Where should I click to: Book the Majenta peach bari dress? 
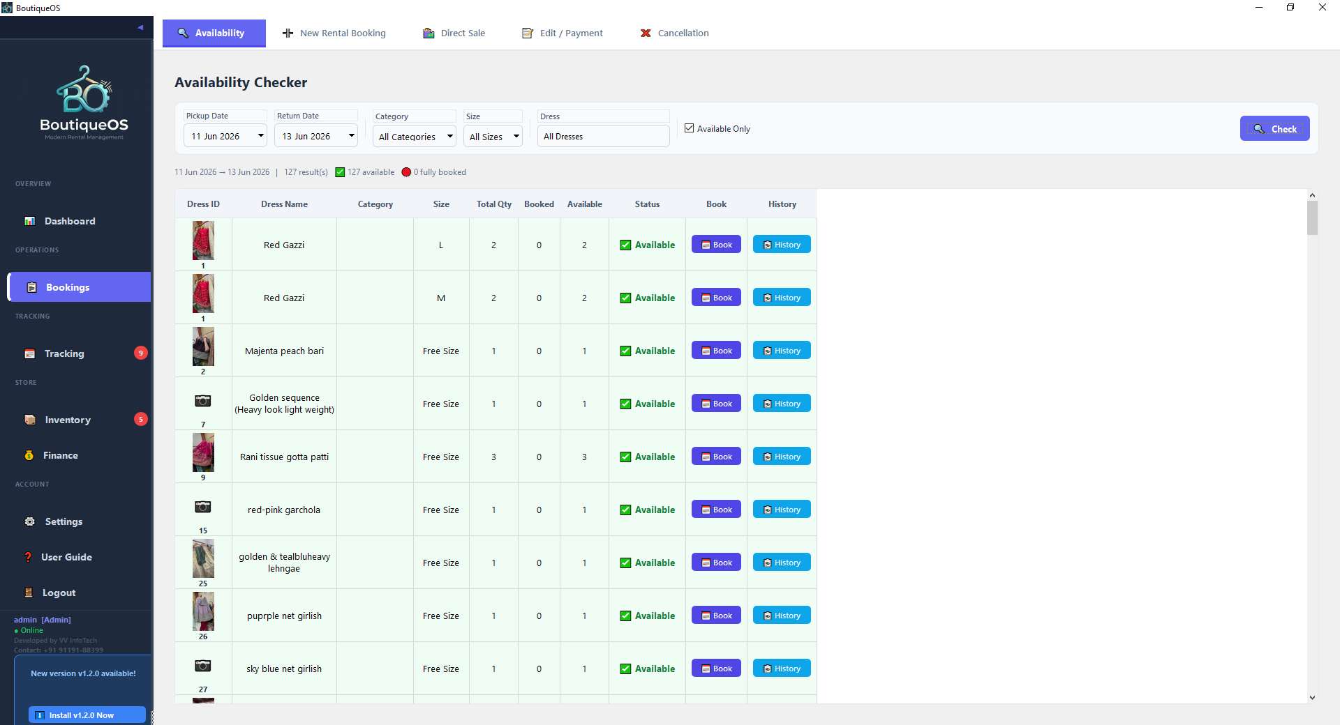(x=716, y=351)
